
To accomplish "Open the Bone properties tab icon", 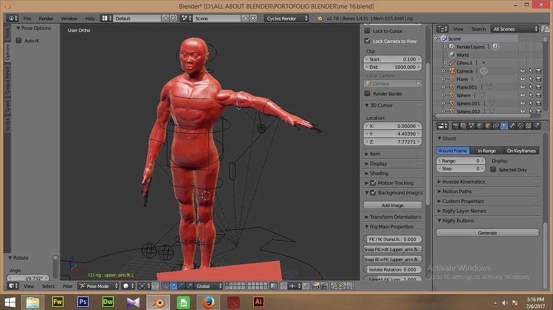I will tap(512, 126).
